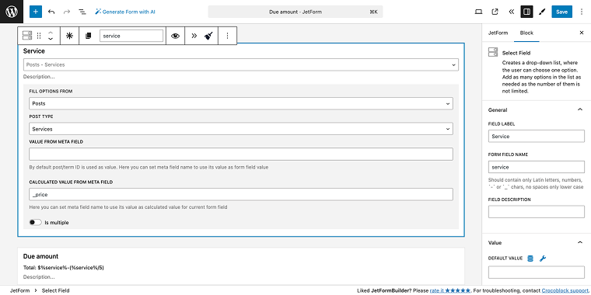The width and height of the screenshot is (591, 295).
Task: Open conditional visibility eye settings
Action: point(175,36)
